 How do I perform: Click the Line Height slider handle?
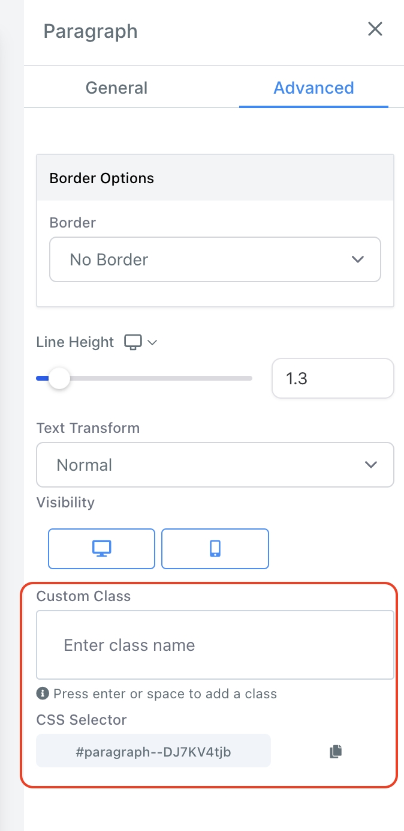click(x=59, y=379)
